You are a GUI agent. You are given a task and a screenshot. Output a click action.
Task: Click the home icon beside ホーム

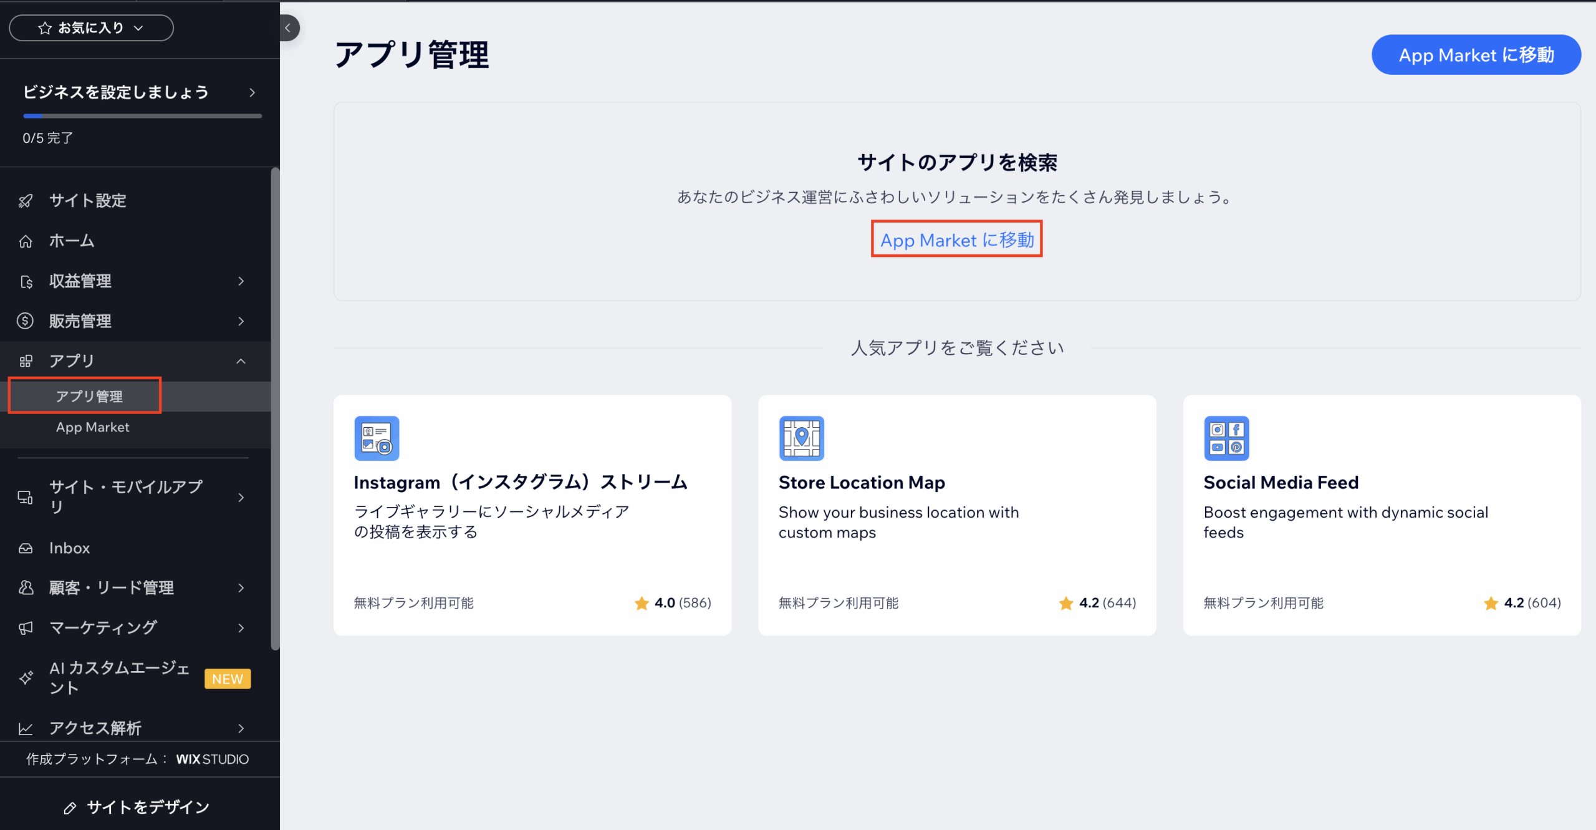[26, 241]
